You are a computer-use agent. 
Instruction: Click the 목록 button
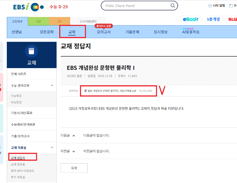(74, 168)
